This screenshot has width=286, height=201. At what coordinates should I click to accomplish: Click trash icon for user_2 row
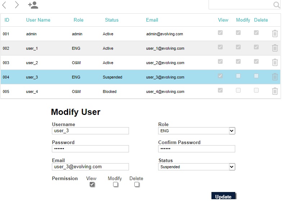274,62
